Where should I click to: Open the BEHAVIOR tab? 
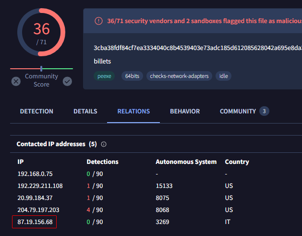pyautogui.click(x=185, y=111)
